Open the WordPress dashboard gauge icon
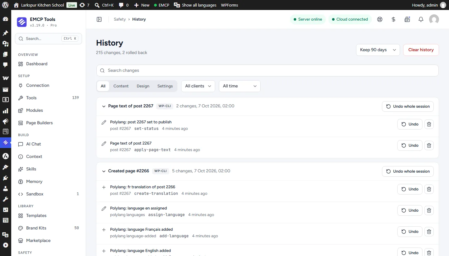Viewport: 449px width, 256px height. tap(5, 19)
